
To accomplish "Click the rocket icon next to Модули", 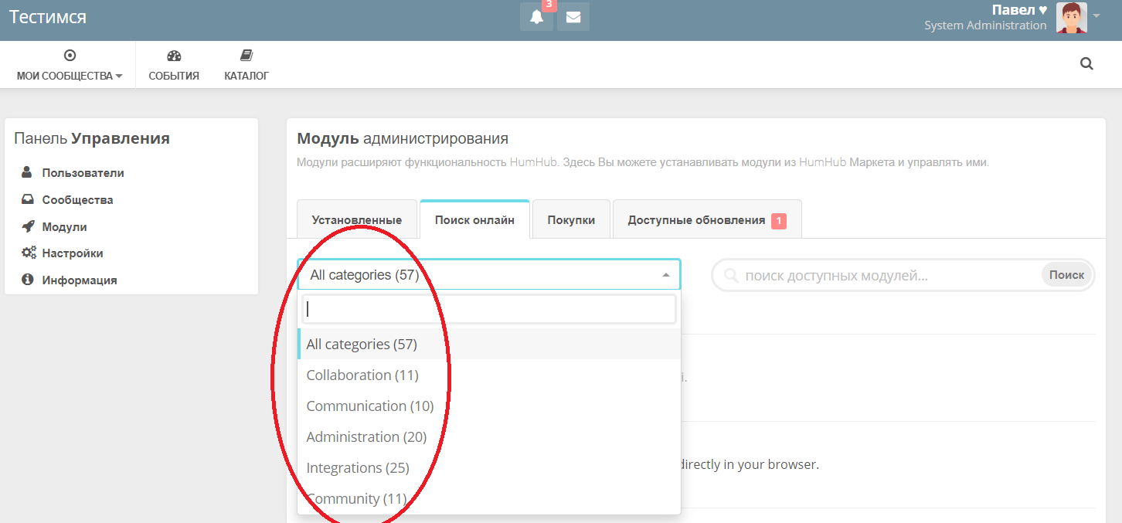I will click(x=28, y=226).
